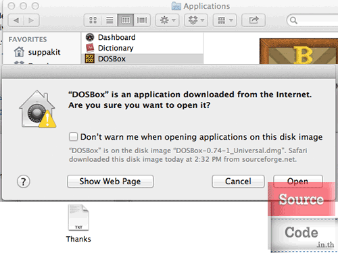
Task: Click the Finder search field
Action: click(x=313, y=20)
